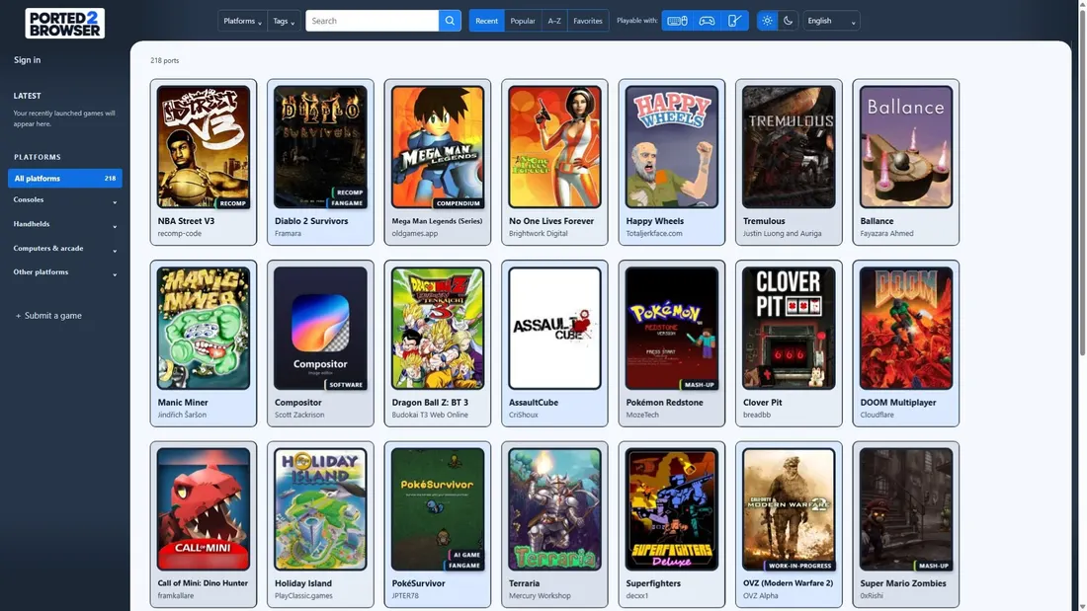Image resolution: width=1087 pixels, height=611 pixels.
Task: Open the English language selector
Action: pos(831,21)
